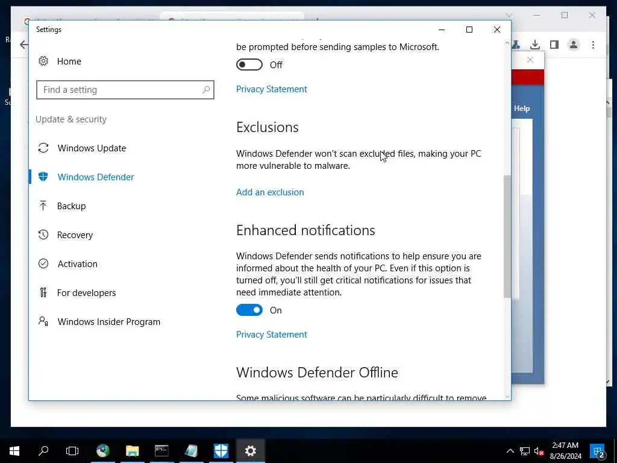617x463 pixels.
Task: Toggle browser side panel icon
Action: pos(554,45)
